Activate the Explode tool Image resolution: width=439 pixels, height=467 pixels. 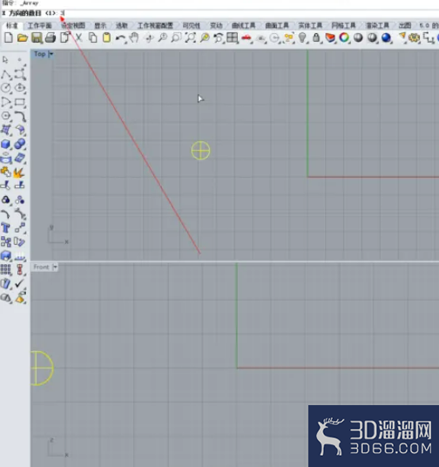click(20, 173)
